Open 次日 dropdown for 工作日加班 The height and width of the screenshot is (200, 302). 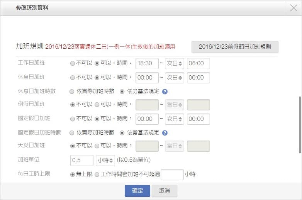tap(175, 64)
